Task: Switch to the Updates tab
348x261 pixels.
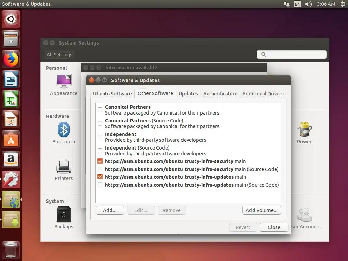Action: pyautogui.click(x=188, y=94)
